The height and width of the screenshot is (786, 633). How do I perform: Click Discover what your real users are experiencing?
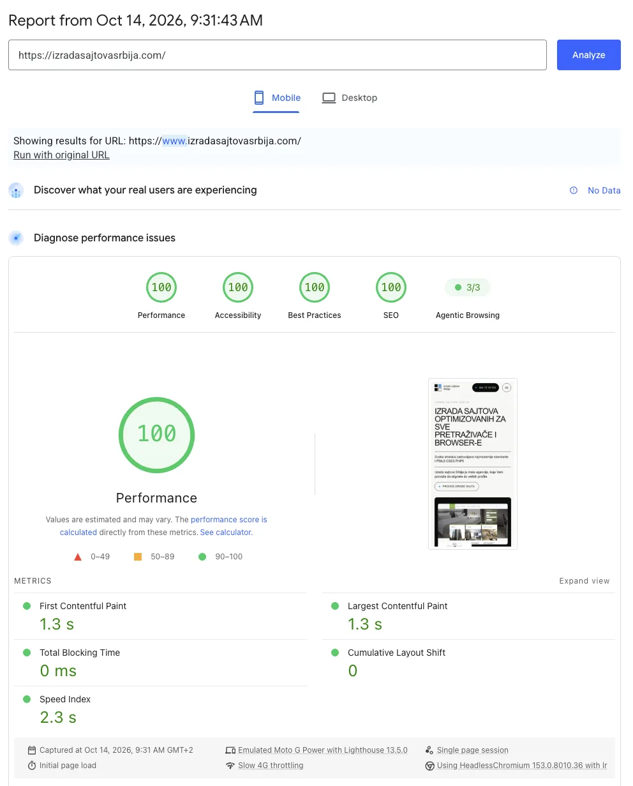pyautogui.click(x=145, y=190)
